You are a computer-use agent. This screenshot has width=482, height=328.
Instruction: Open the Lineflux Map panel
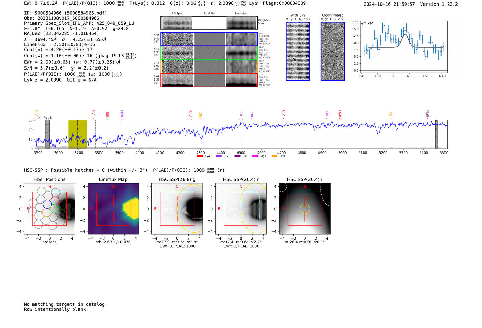coord(113,209)
